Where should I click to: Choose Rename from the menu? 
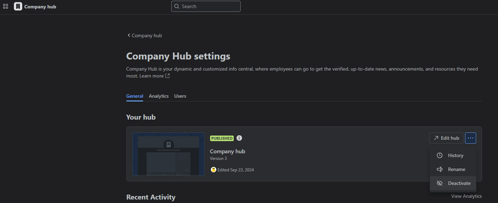tap(453, 169)
